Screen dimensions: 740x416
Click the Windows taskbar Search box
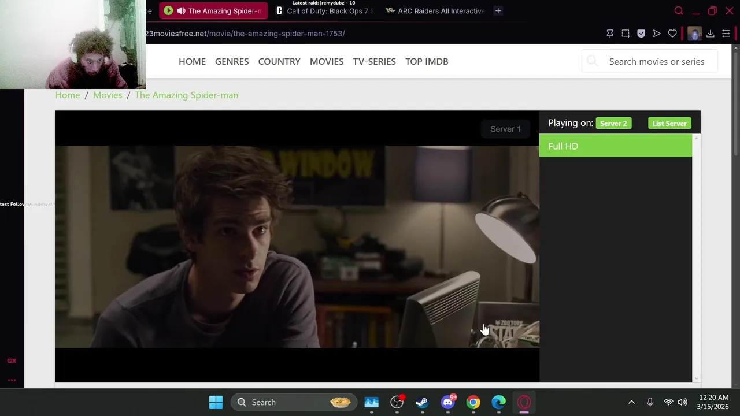[295, 402]
